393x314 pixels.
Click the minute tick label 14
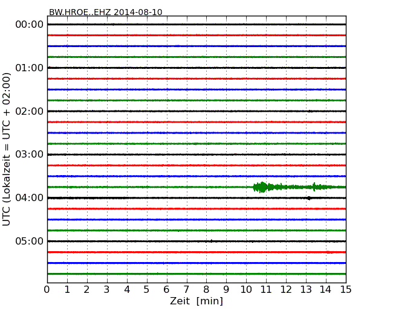pos(326,290)
